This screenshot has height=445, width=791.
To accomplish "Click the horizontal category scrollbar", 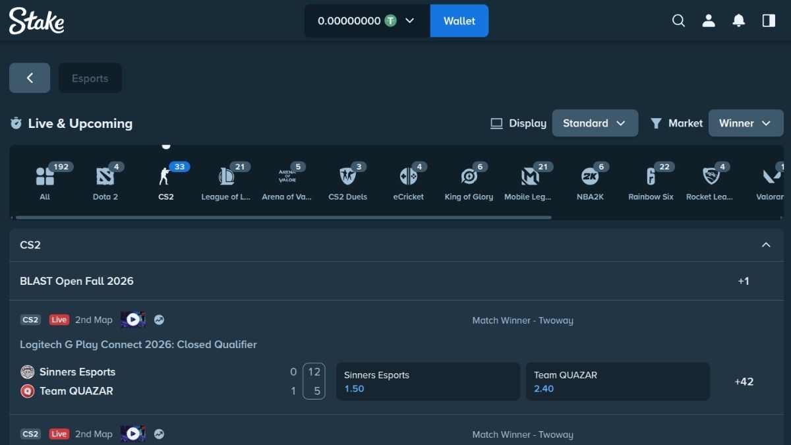I will coord(283,217).
